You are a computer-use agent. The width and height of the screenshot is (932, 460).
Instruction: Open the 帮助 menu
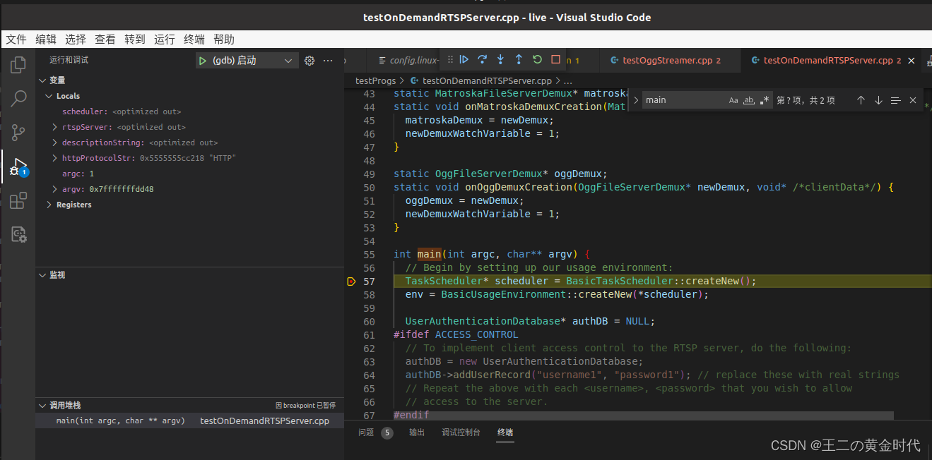[224, 40]
